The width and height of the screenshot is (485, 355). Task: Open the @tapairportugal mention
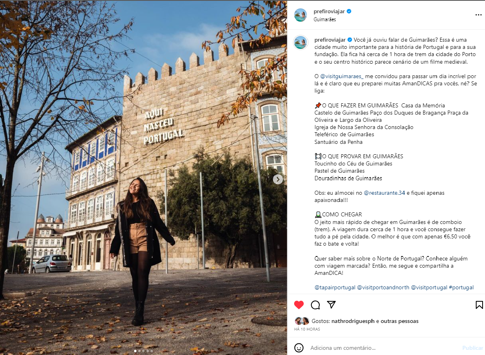pos(335,287)
